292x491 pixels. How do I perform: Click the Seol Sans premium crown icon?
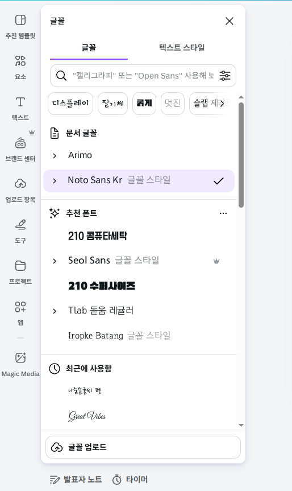pyautogui.click(x=216, y=261)
